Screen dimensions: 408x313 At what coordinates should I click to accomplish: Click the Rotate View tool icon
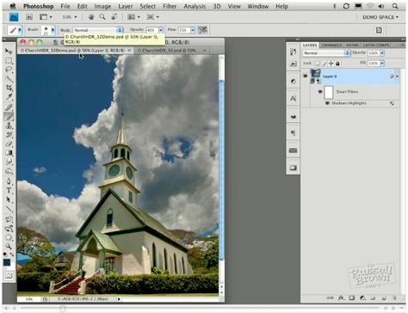pyautogui.click(x=114, y=17)
